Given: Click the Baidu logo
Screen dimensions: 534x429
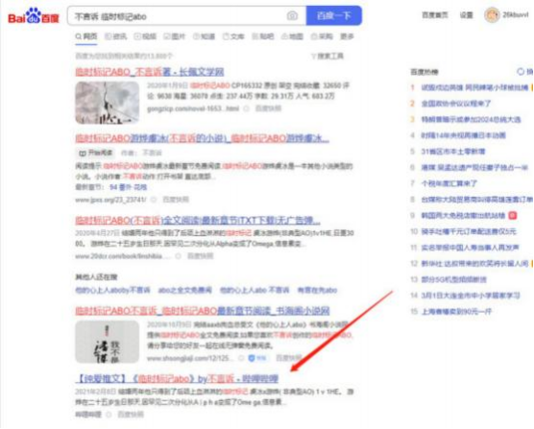Looking at the screenshot, I should [x=34, y=15].
